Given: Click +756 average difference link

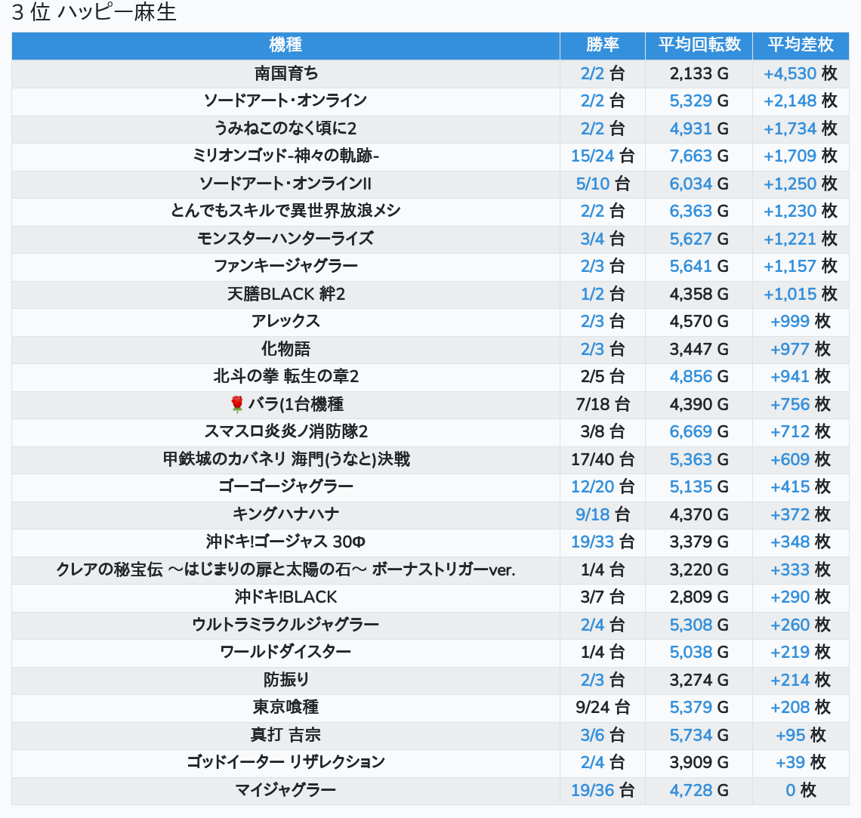Looking at the screenshot, I should click(x=789, y=405).
